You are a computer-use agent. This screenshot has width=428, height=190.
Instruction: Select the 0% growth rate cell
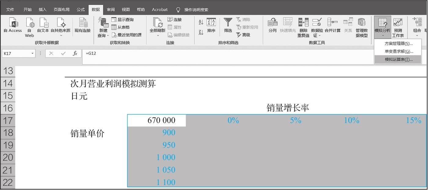pyautogui.click(x=216, y=121)
